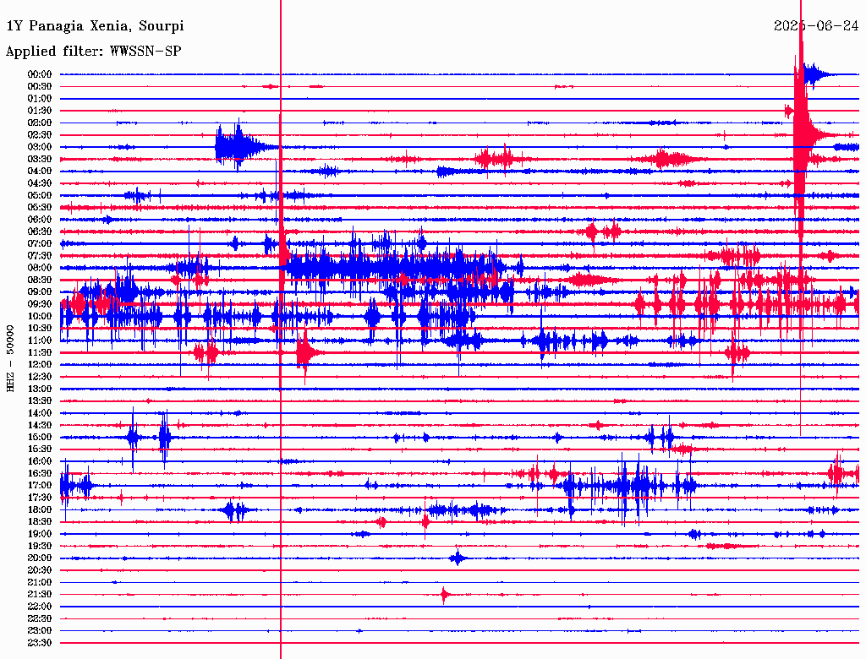Click the 14:30 time label

click(40, 426)
